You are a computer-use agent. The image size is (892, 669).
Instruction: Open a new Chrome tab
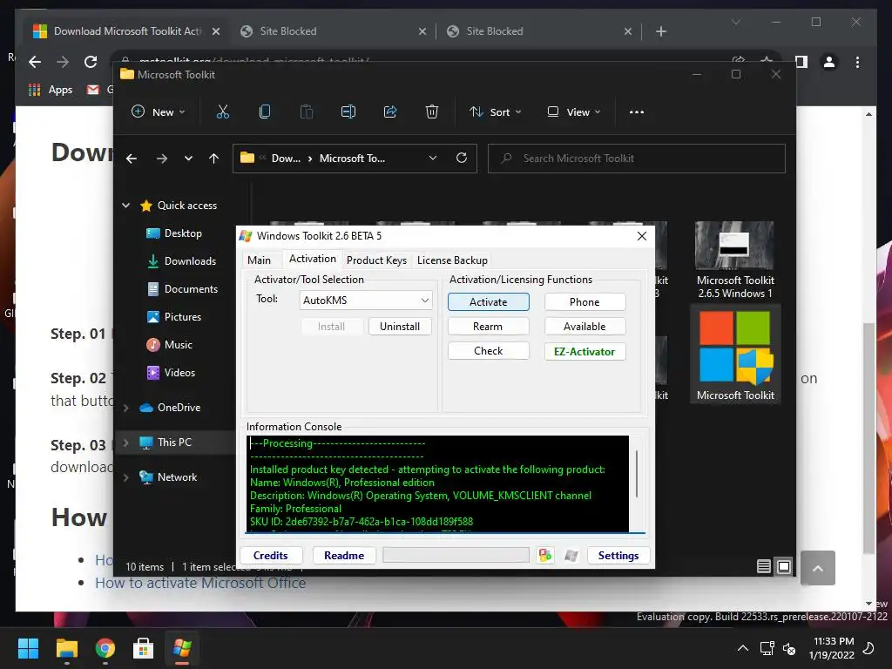coord(661,32)
